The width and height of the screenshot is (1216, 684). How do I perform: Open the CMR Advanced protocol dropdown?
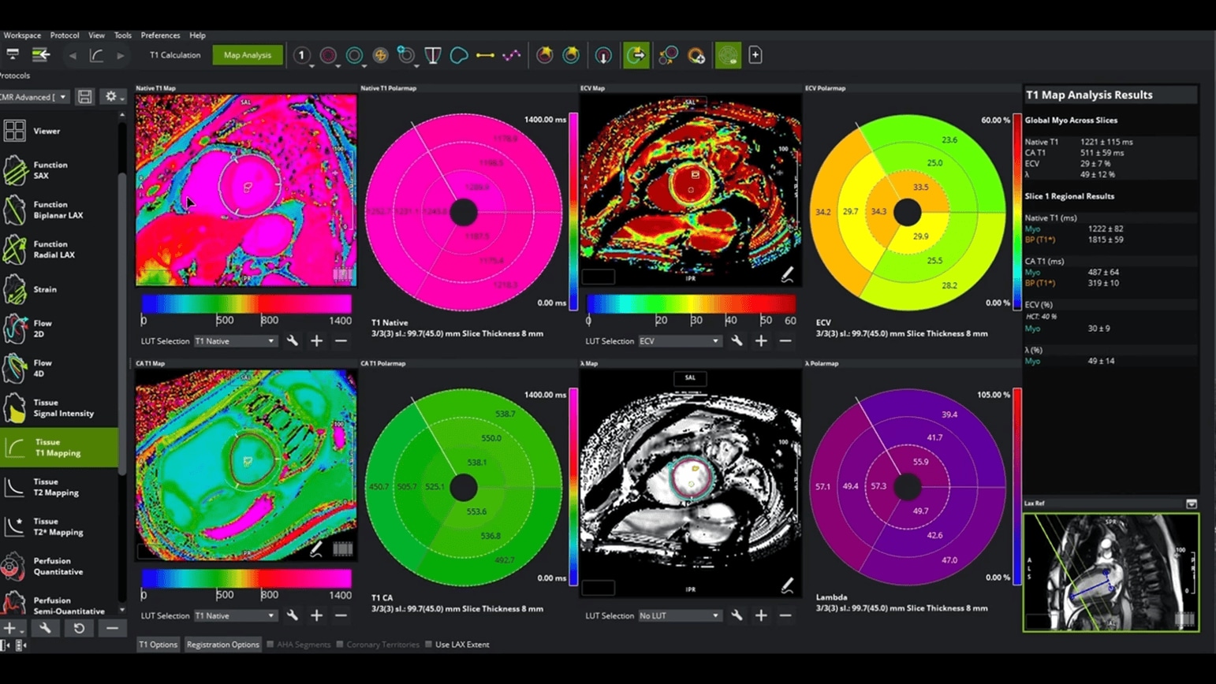click(x=34, y=97)
